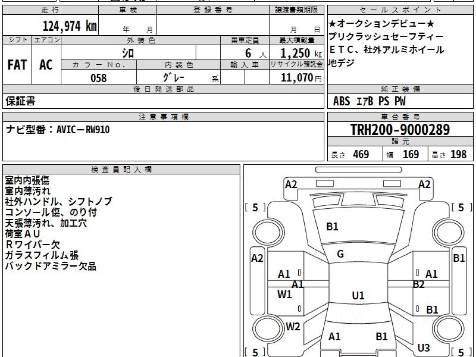The height and width of the screenshot is (357, 476).
Task: Select the 登録番号 header
Action: click(213, 10)
